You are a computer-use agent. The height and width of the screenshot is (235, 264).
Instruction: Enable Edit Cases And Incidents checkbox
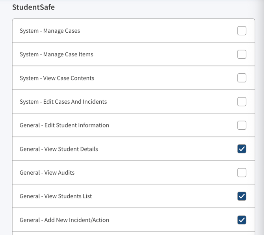point(242,102)
